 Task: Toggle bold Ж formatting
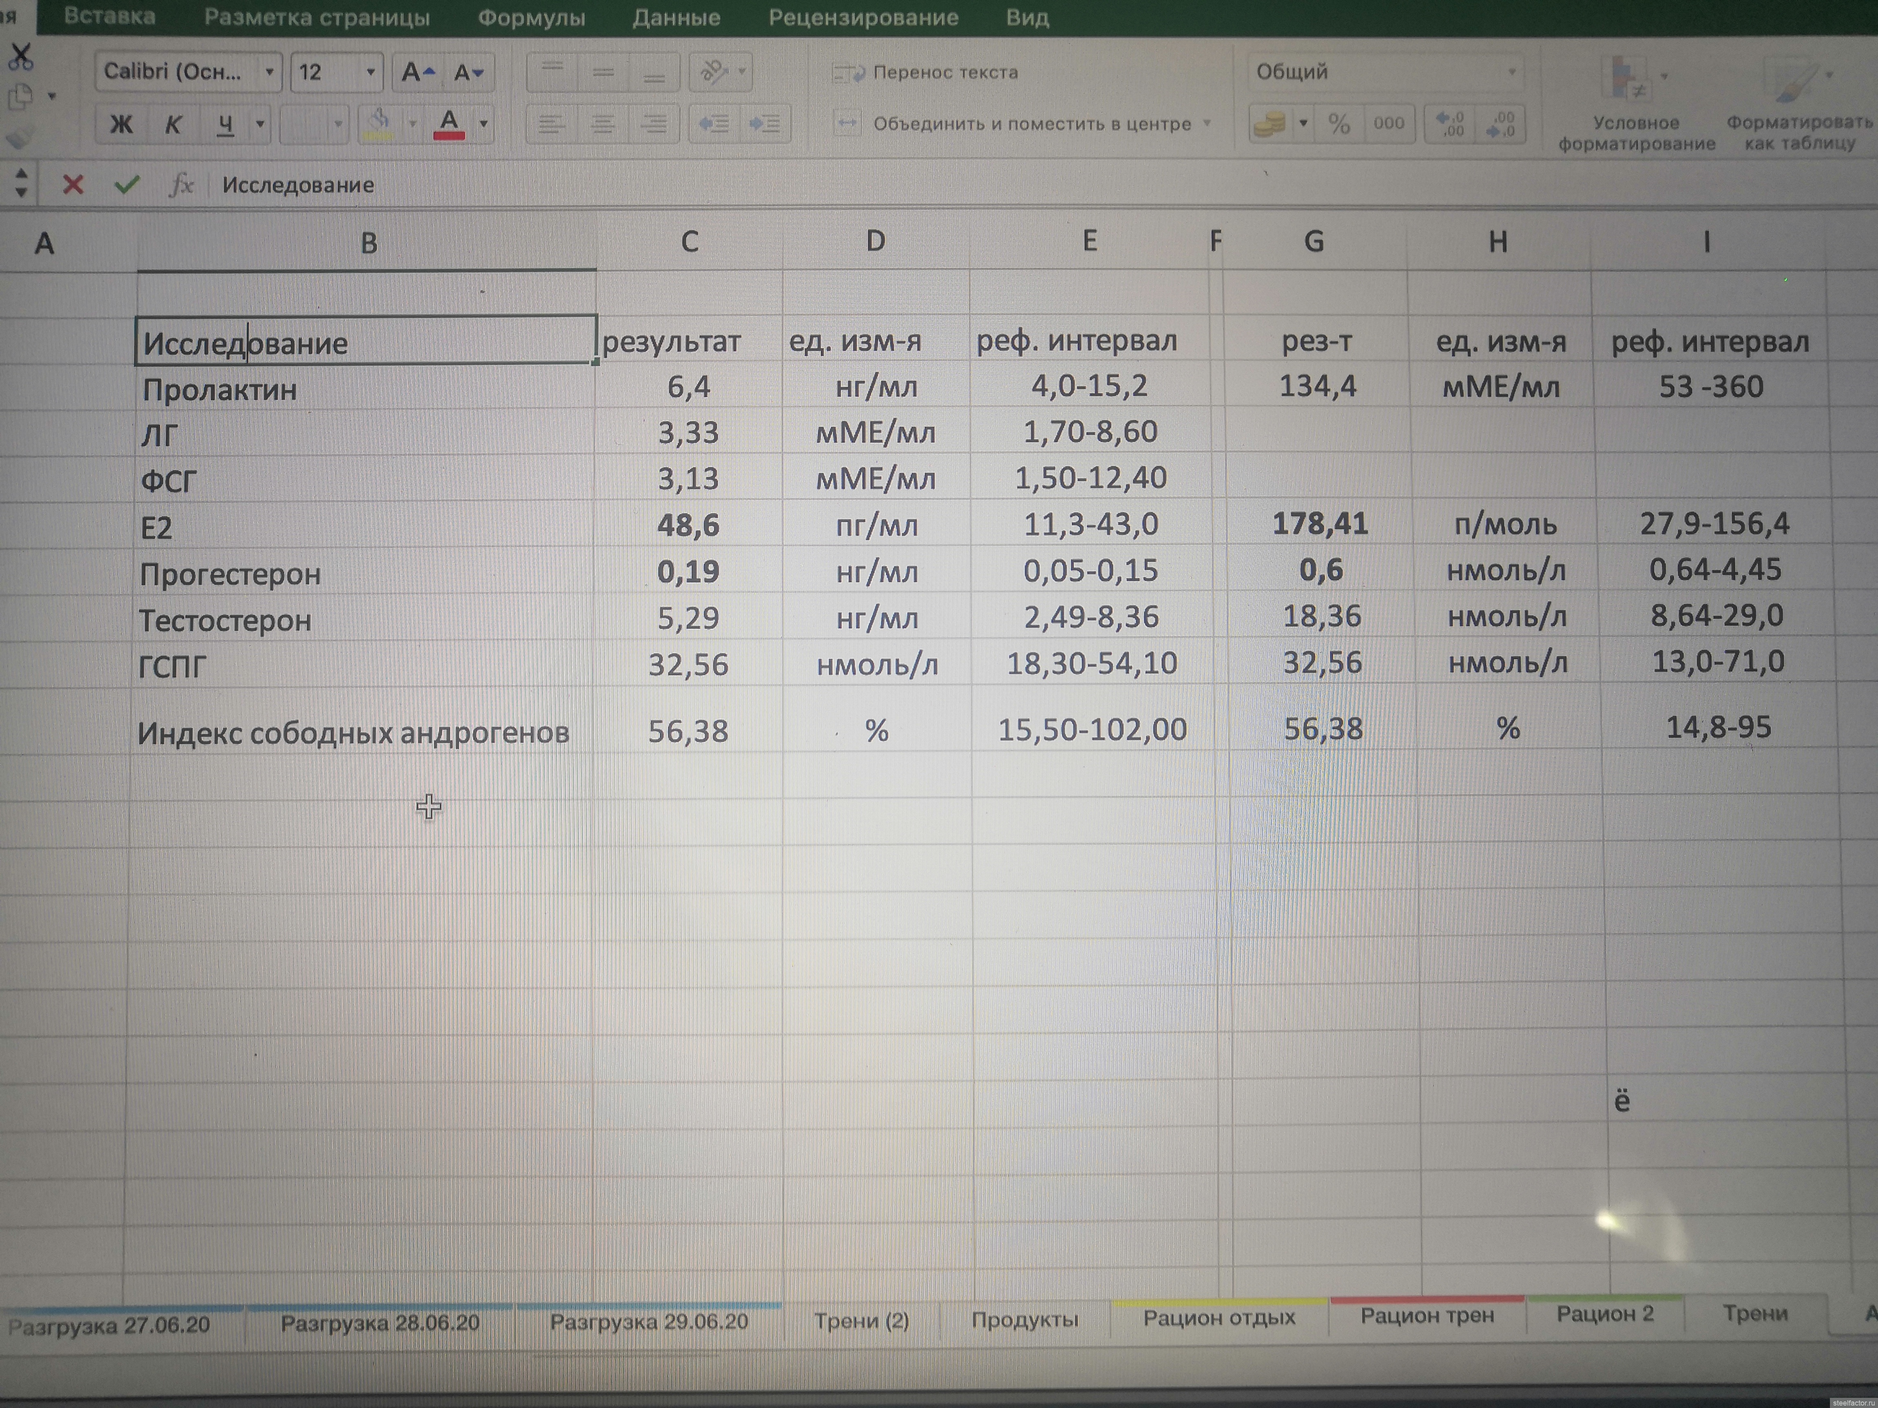point(121,125)
